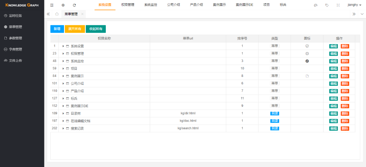Expand the 系统设置 tree row
This screenshot has height=167, width=366.
63,46
